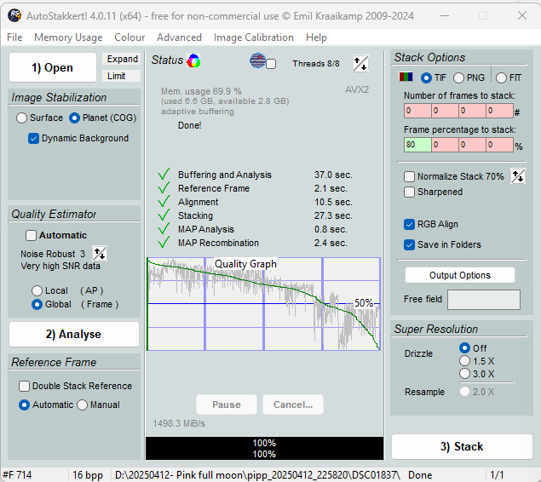Uncheck Dynamic Background
541x482 pixels.
tap(34, 138)
